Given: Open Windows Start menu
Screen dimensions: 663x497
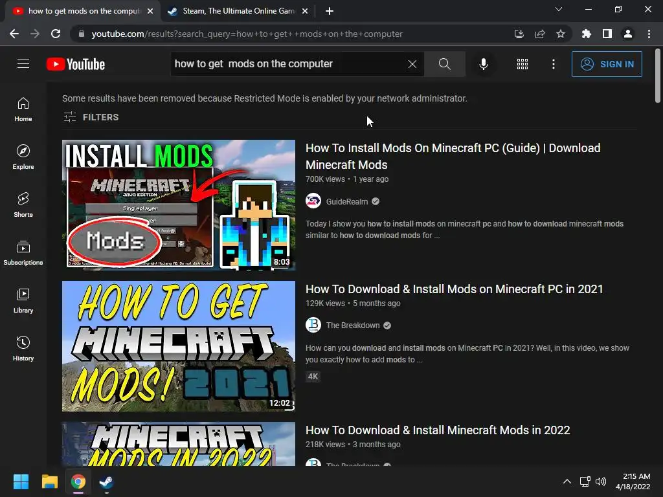Looking at the screenshot, I should pyautogui.click(x=21, y=481).
